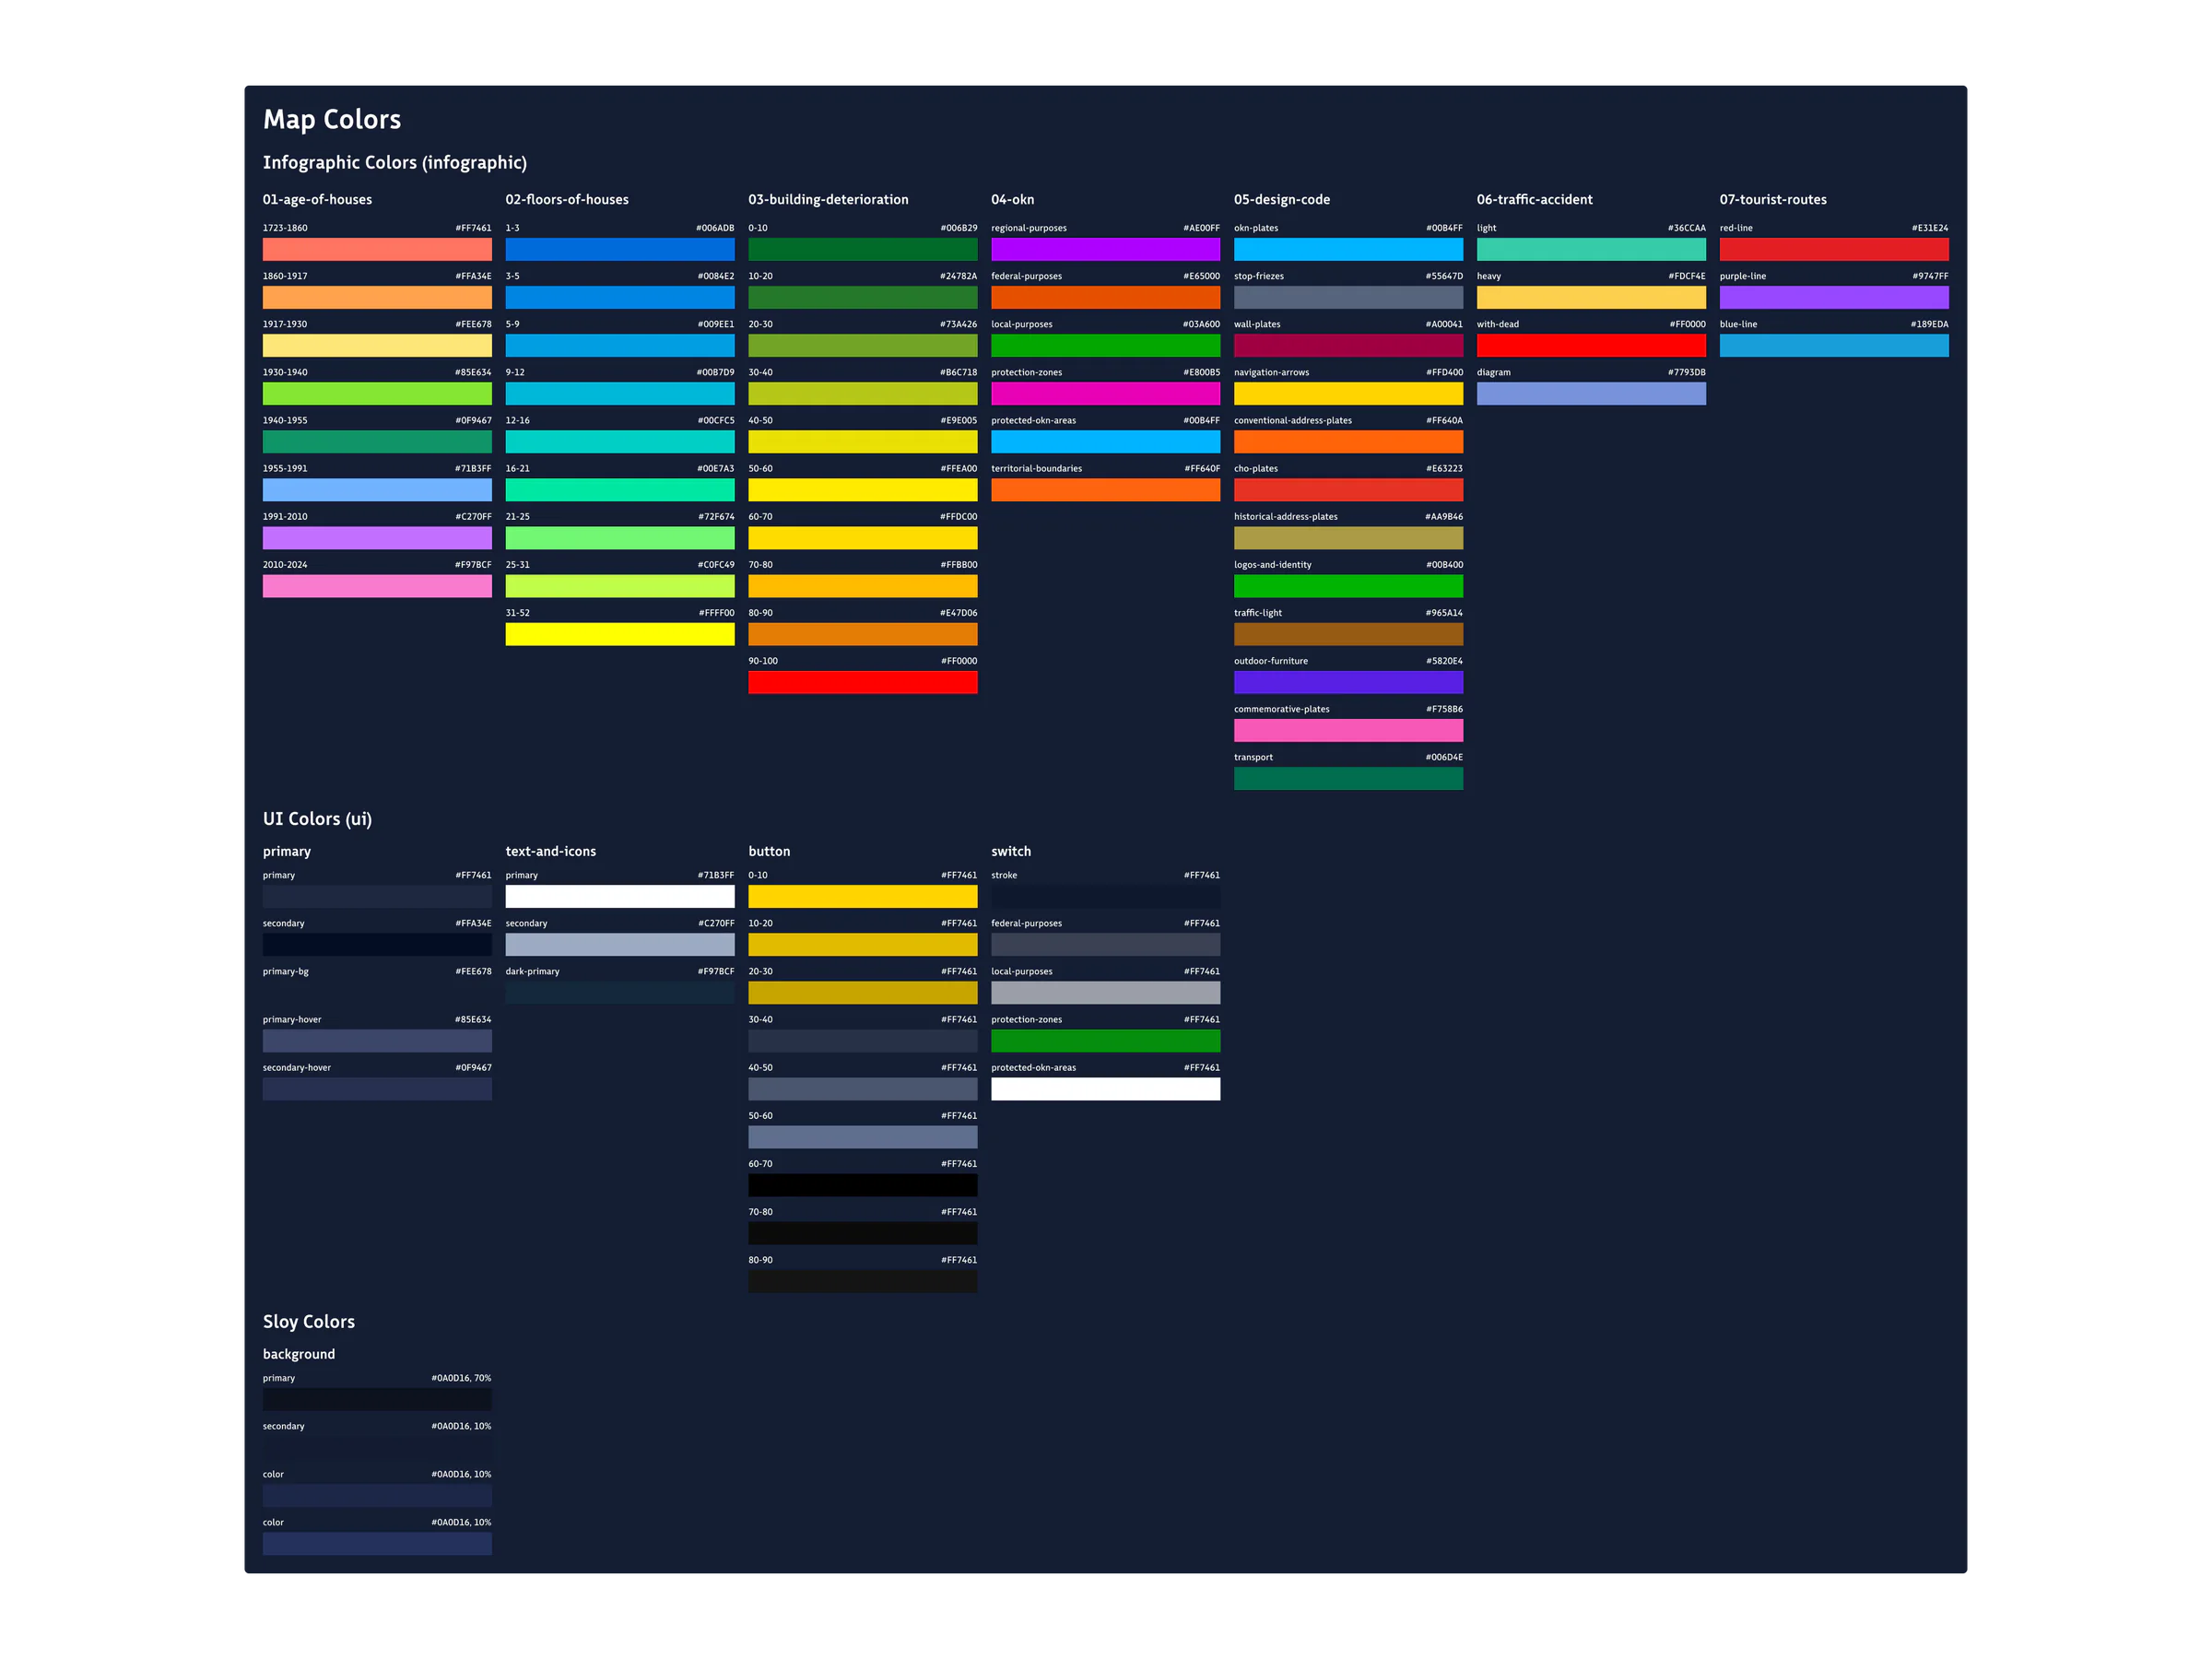Select the 12-16 teal floors swatch

(x=620, y=442)
